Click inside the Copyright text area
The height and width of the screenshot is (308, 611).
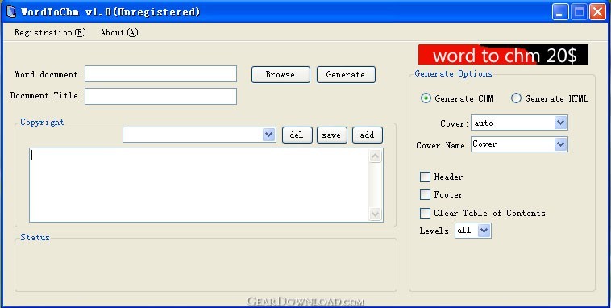199,185
